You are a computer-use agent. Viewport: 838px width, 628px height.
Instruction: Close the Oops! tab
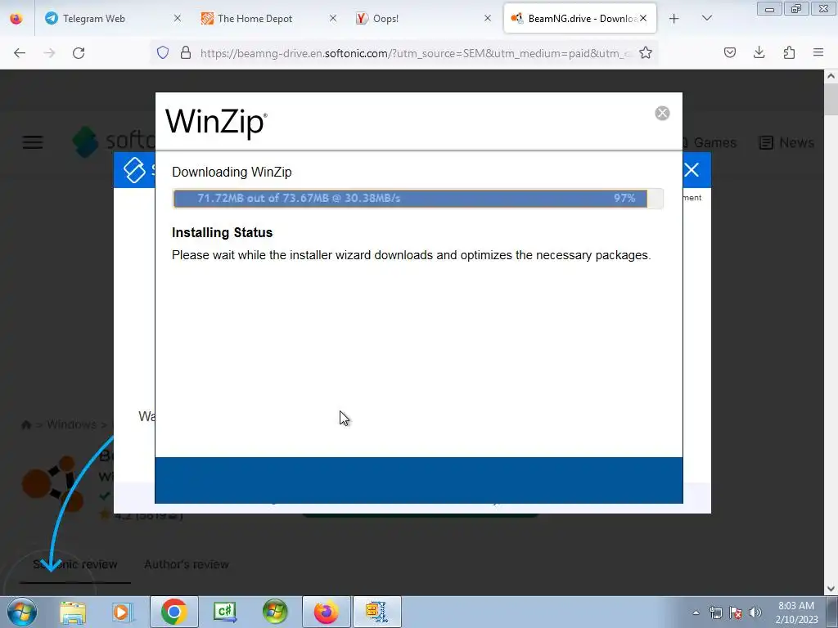coord(488,19)
